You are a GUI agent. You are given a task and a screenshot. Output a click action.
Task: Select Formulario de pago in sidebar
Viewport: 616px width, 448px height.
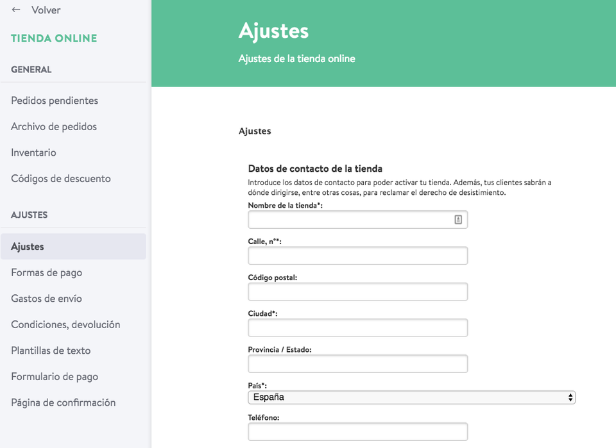coord(55,377)
